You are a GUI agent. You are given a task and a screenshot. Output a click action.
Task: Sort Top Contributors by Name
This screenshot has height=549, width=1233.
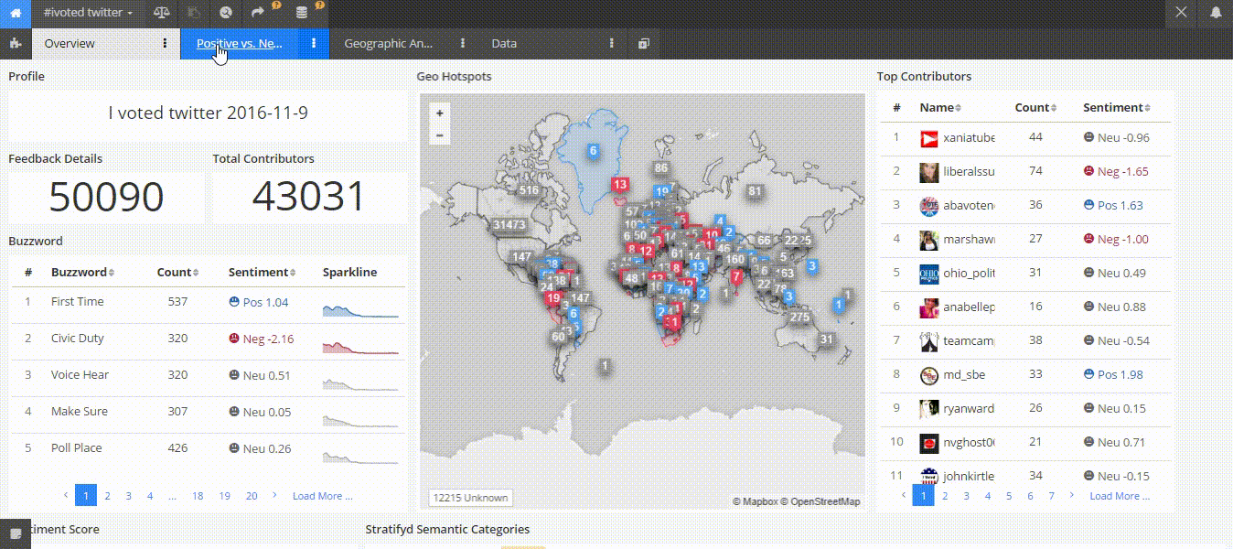tap(940, 107)
